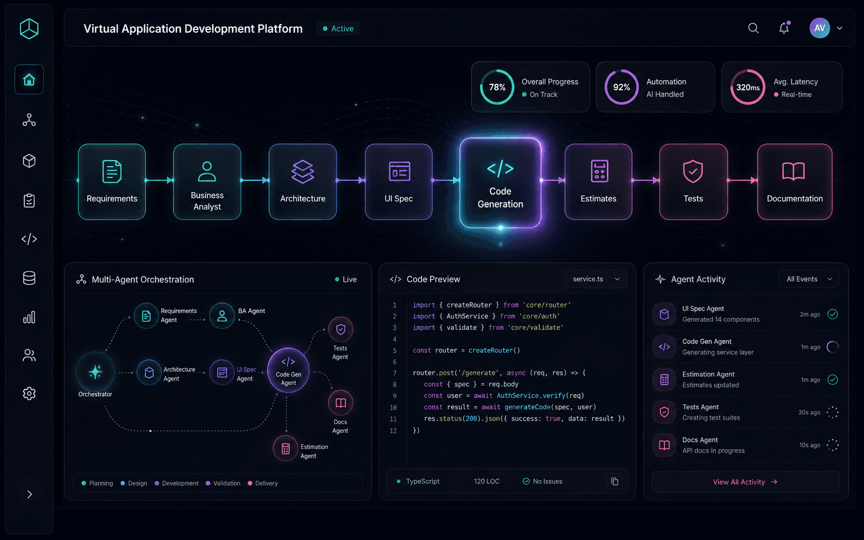Toggle the Design legend filter
The height and width of the screenshot is (540, 864).
[134, 483]
